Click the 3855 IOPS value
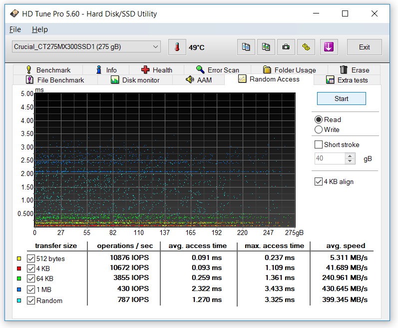The image size is (398, 328). pos(131,277)
